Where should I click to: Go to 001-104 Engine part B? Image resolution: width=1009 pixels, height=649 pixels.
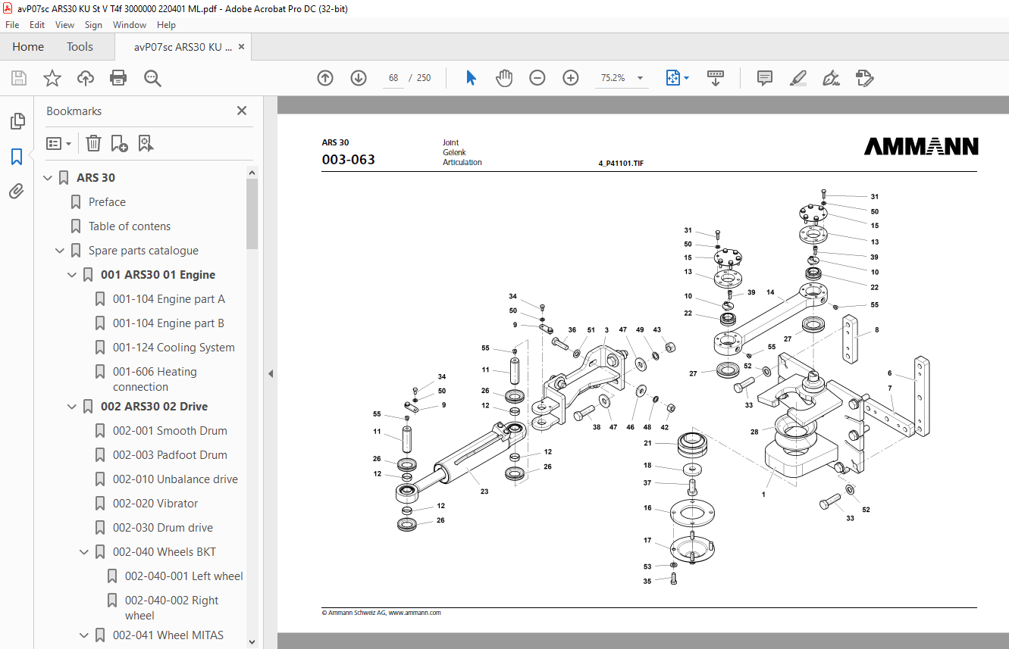click(168, 323)
